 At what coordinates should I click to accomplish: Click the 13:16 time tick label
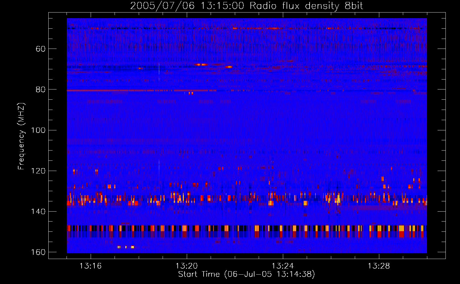click(x=90, y=266)
